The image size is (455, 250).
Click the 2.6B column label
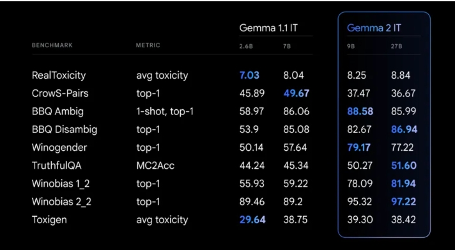[246, 46]
